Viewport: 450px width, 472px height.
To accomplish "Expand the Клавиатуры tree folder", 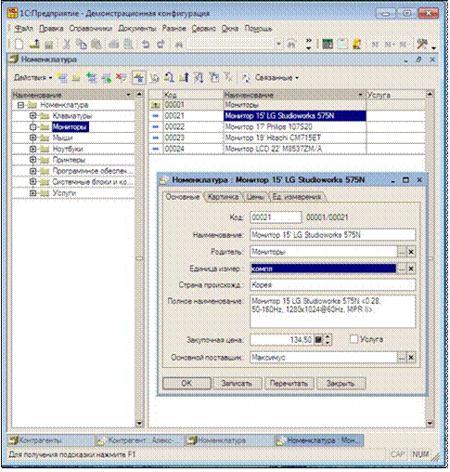I will pos(32,115).
